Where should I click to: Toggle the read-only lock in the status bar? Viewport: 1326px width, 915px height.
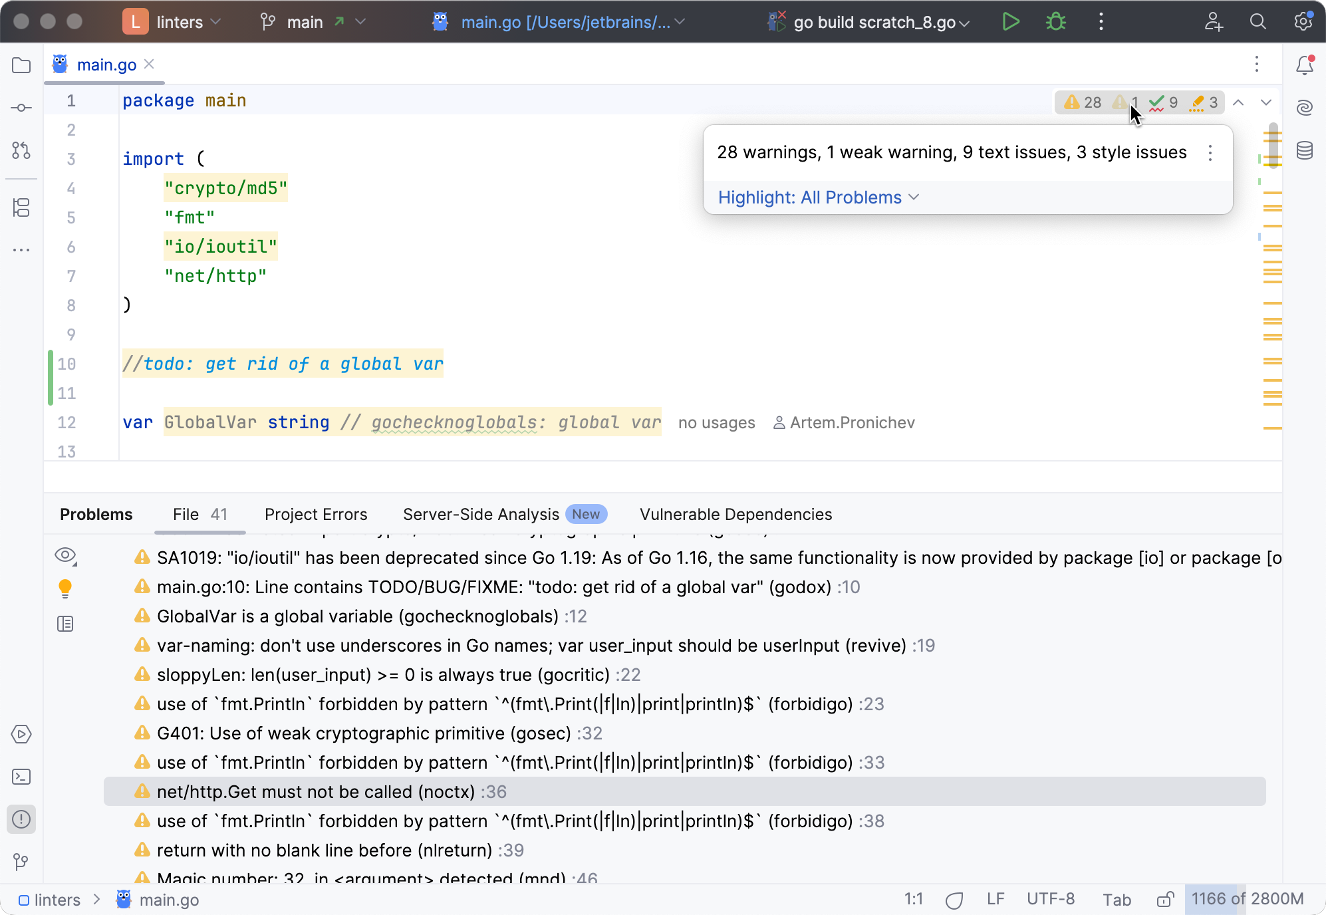1165,899
